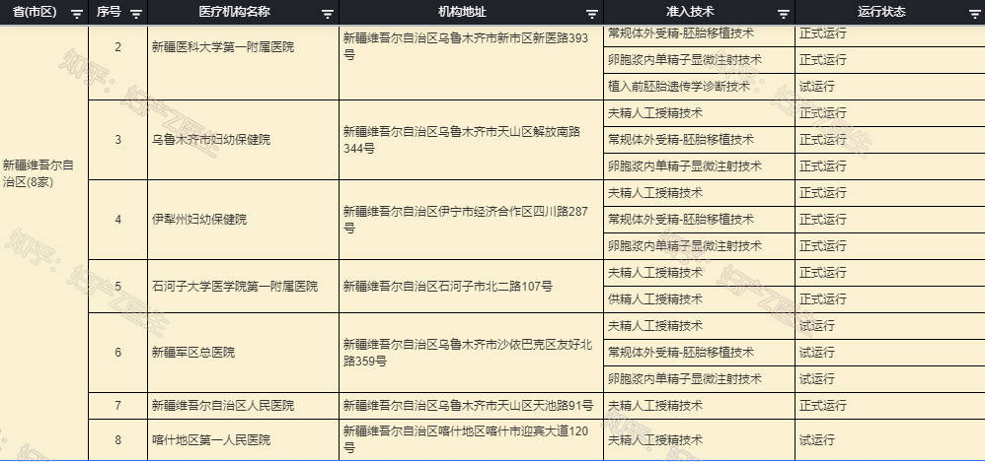
Task: Select row number 6 cell
Action: [x=118, y=353]
